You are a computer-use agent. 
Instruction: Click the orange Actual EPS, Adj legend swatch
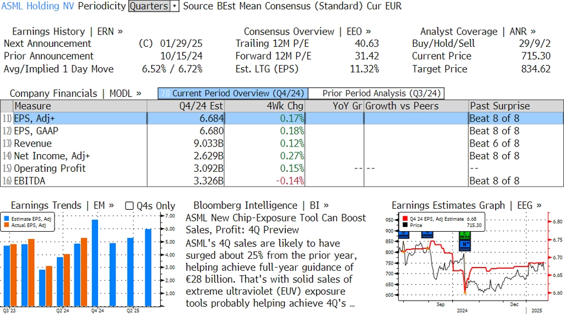[x=7, y=225]
